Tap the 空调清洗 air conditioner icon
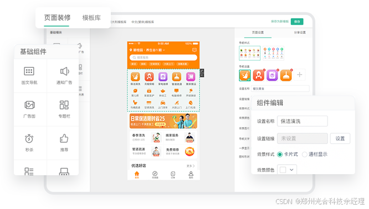Screen dimensions: 369x209 [x=149, y=103]
